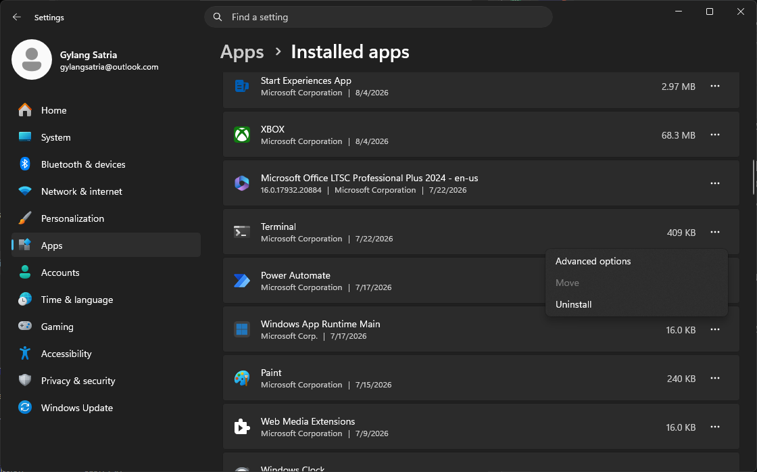The image size is (757, 472).
Task: Open Privacy & security settings
Action: [105, 381]
